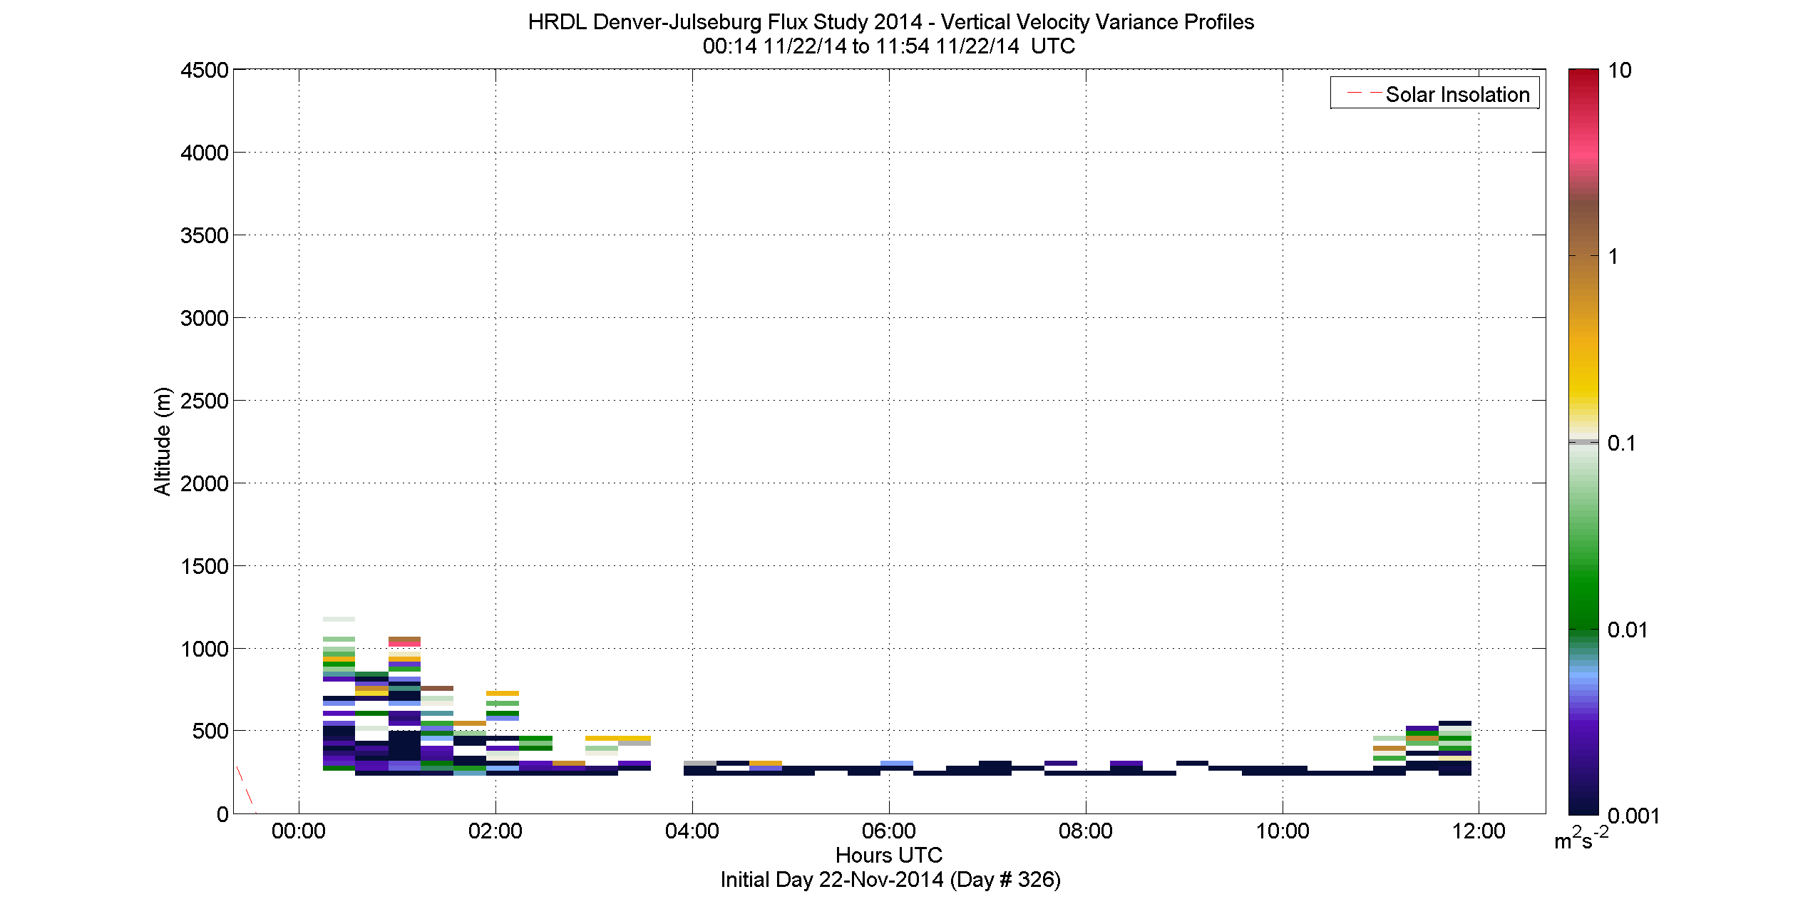Viewport: 1793px width, 914px height.
Task: Click the 04:00 time tick label
Action: click(692, 831)
